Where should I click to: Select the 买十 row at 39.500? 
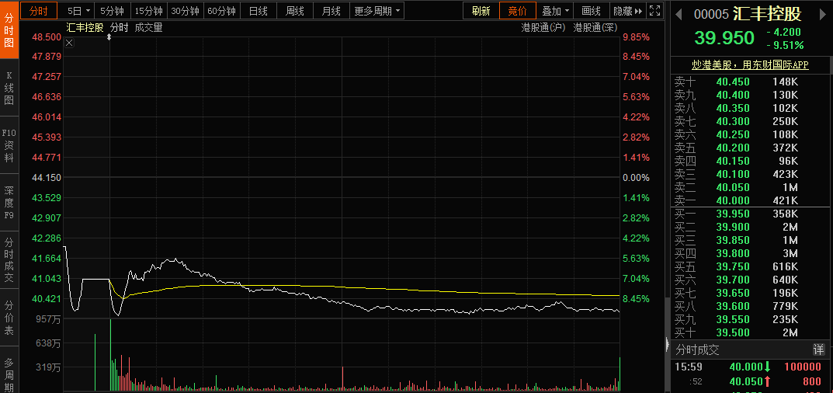[x=751, y=333]
